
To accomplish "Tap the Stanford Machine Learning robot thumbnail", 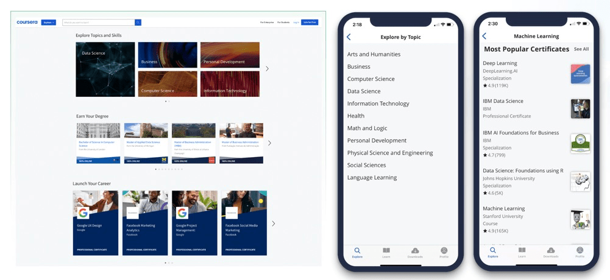I will click(580, 219).
